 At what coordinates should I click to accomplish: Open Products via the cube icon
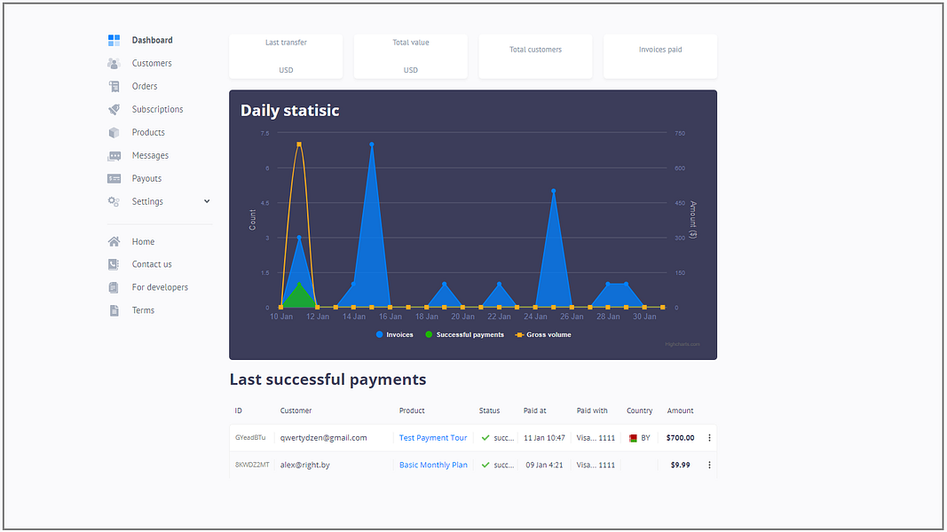[x=114, y=131]
